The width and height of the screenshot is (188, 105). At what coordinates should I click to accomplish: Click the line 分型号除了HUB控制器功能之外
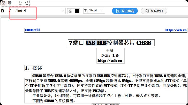tap(66, 91)
